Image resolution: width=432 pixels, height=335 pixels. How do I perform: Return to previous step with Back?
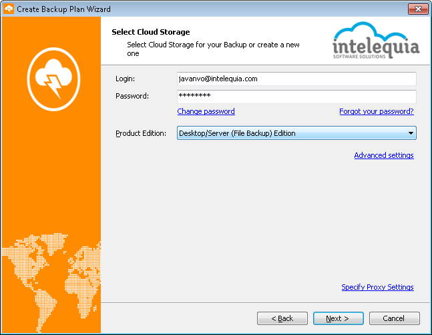point(282,318)
